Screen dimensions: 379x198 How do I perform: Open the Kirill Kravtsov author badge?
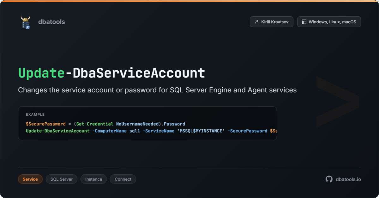[x=271, y=22]
